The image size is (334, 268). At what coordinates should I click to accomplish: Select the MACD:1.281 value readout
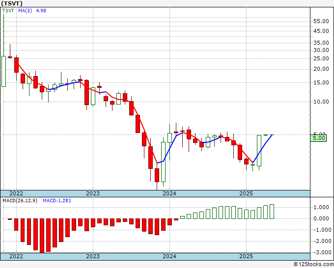pos(57,201)
